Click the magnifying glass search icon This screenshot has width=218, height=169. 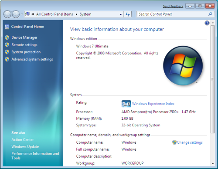[x=210, y=14]
